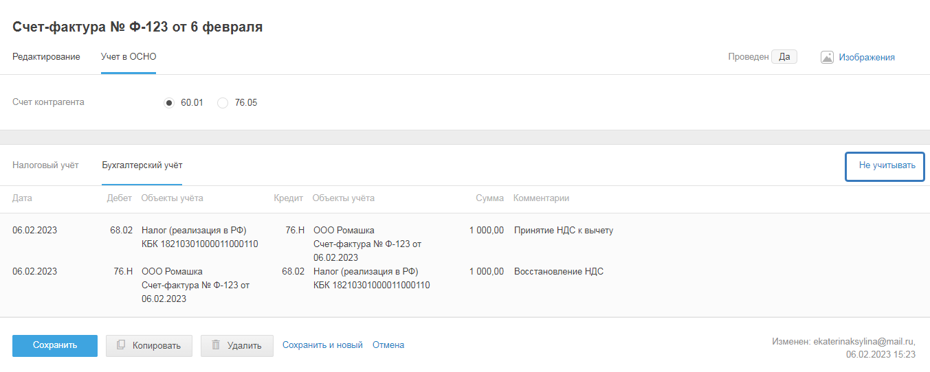Screen dimensions: 930x372
Task: Click the trash icon to delete invoice
Action: pos(216,345)
